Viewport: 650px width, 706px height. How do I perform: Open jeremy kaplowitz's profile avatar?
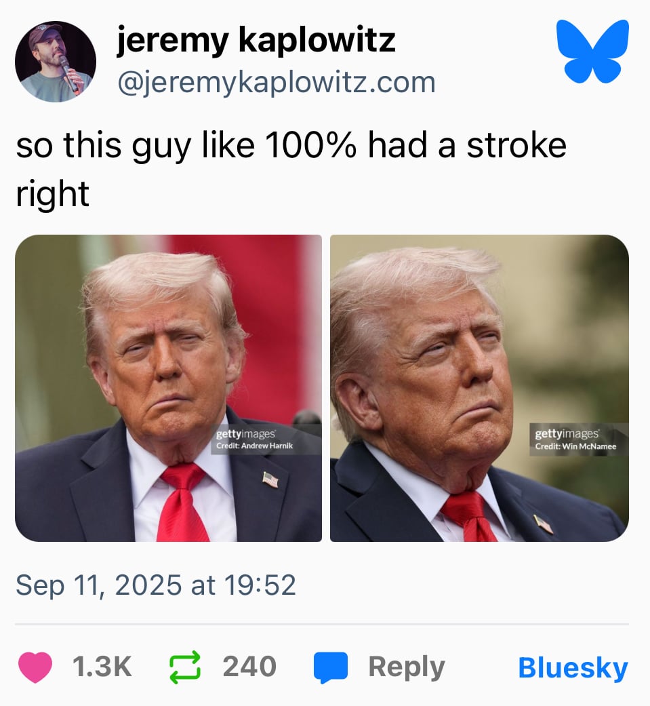pos(56,61)
